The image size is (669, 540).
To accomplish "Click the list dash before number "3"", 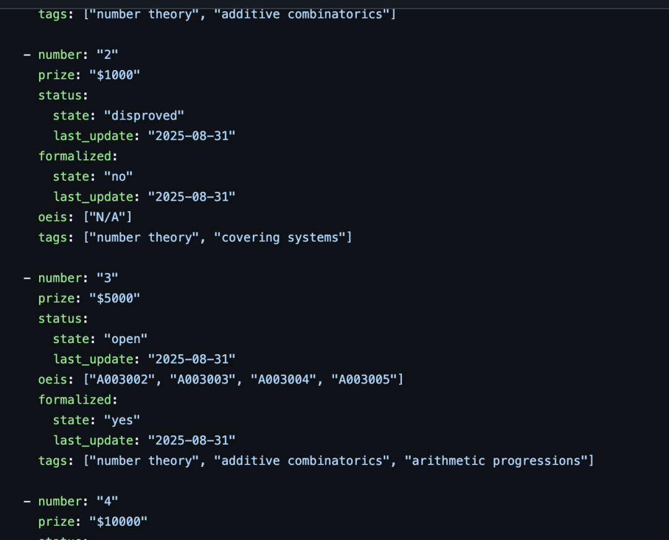I will pos(27,277).
